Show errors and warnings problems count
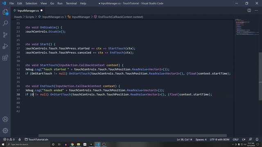Image resolution: width=262 pixels, height=147 pixels. [x=9, y=139]
